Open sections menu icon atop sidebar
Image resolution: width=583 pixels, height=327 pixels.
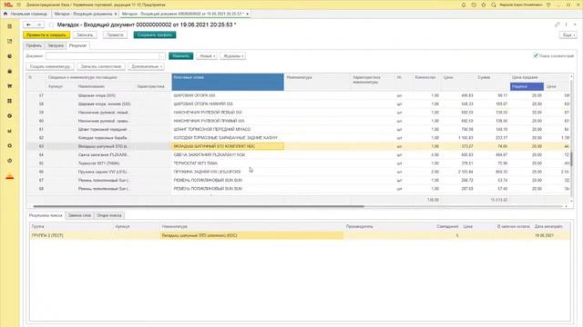[10, 26]
